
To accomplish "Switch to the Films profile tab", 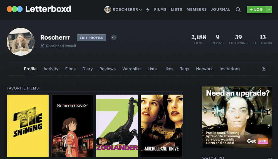I will point(70,69).
